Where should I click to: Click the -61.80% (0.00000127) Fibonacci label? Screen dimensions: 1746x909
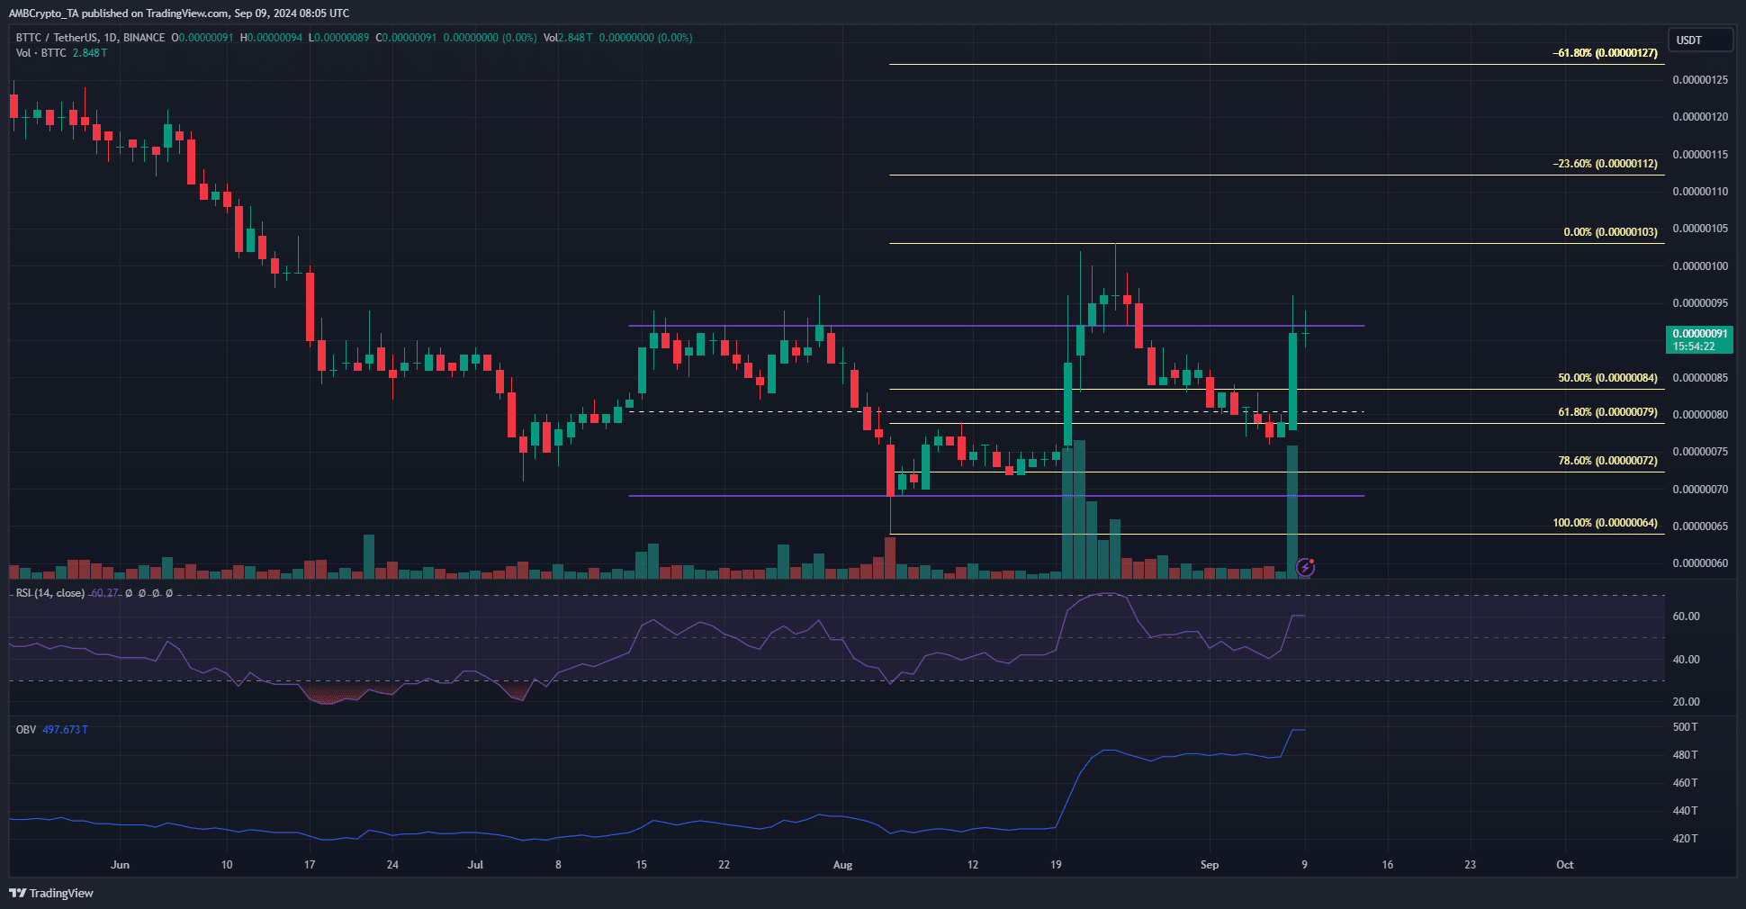pyautogui.click(x=1605, y=53)
